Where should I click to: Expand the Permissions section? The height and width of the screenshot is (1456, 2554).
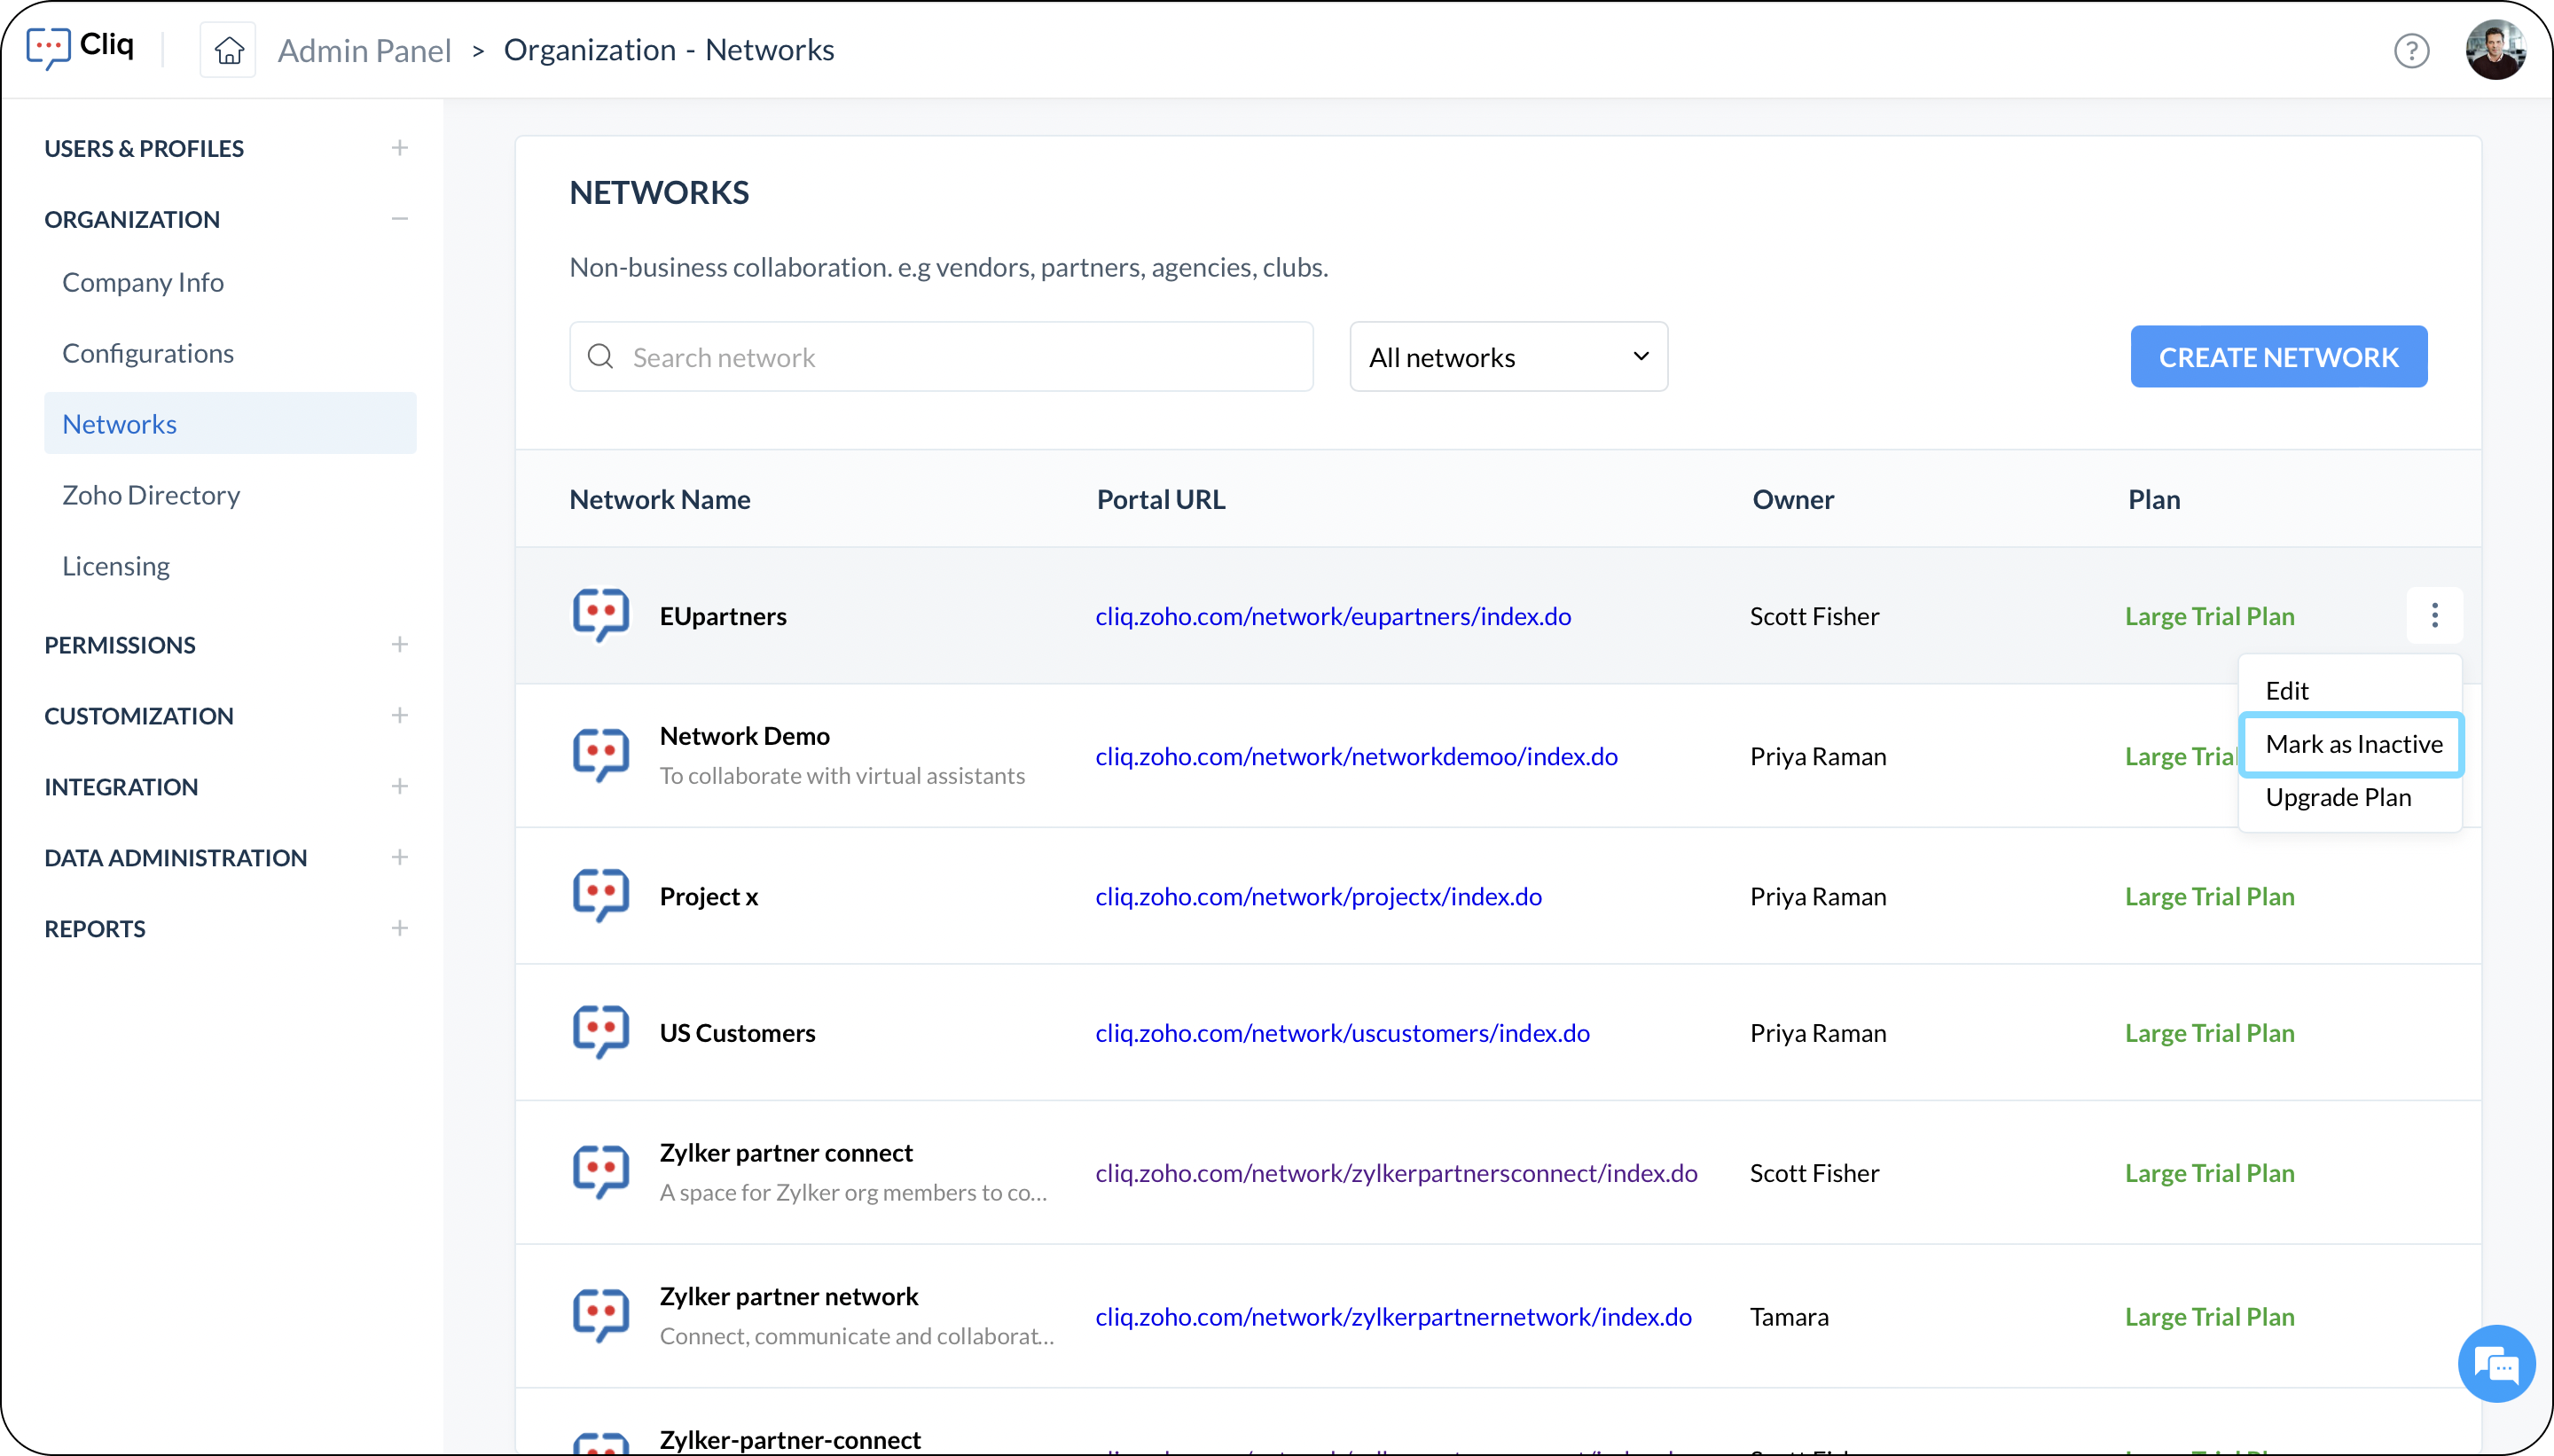pyautogui.click(x=400, y=644)
